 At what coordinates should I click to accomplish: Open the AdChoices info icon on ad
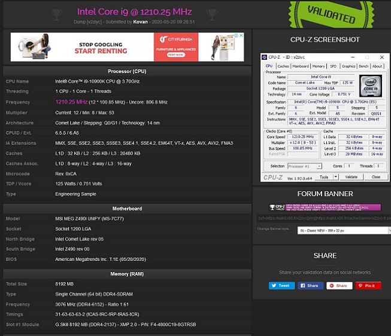[236, 35]
